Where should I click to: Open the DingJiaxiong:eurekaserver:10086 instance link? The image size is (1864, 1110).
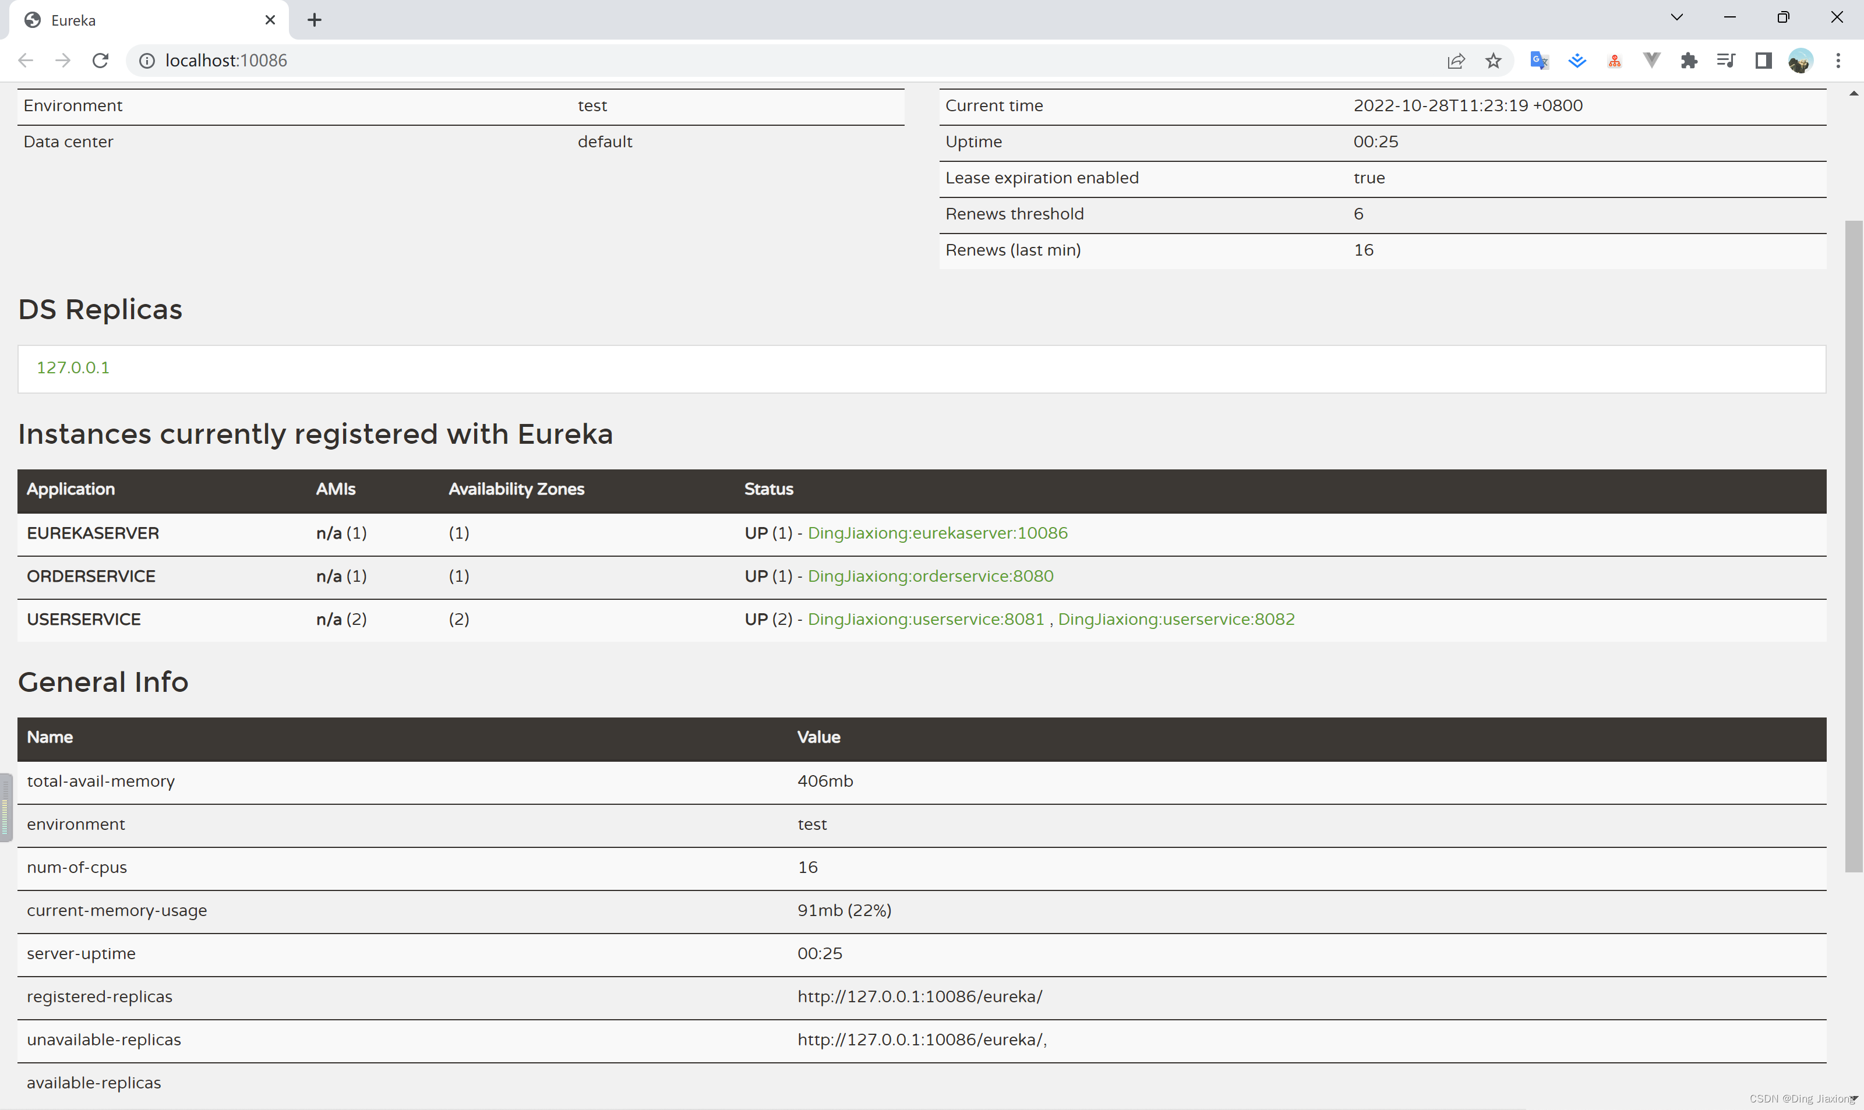(x=937, y=532)
